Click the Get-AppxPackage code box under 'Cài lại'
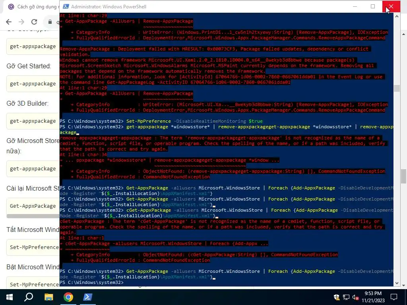This screenshot has width=407, height=305. click(x=33, y=206)
